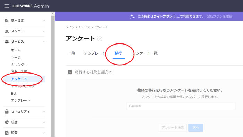
Task: Open アドレス帳 in the sidebar
Action: [19, 72]
